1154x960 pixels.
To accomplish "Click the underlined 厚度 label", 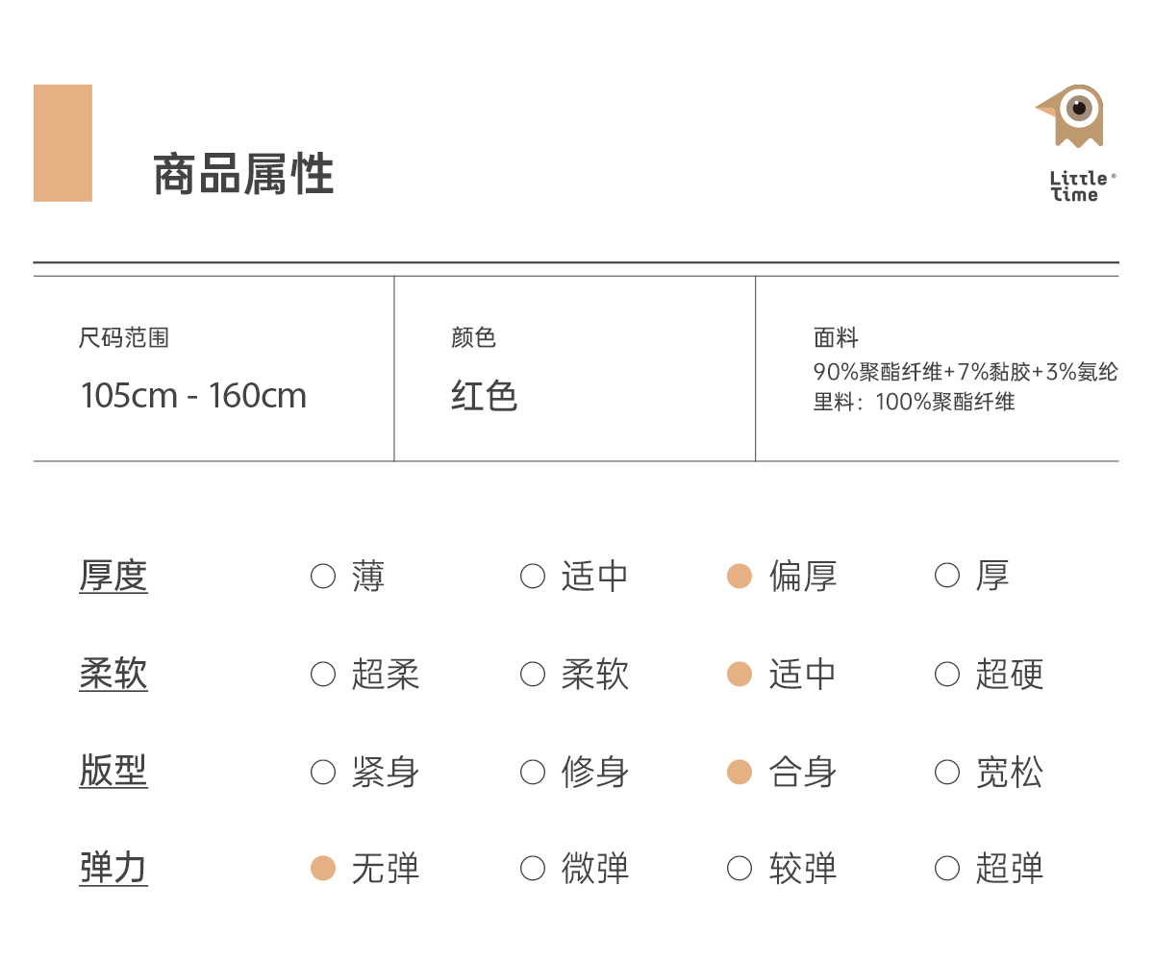I will click(113, 577).
